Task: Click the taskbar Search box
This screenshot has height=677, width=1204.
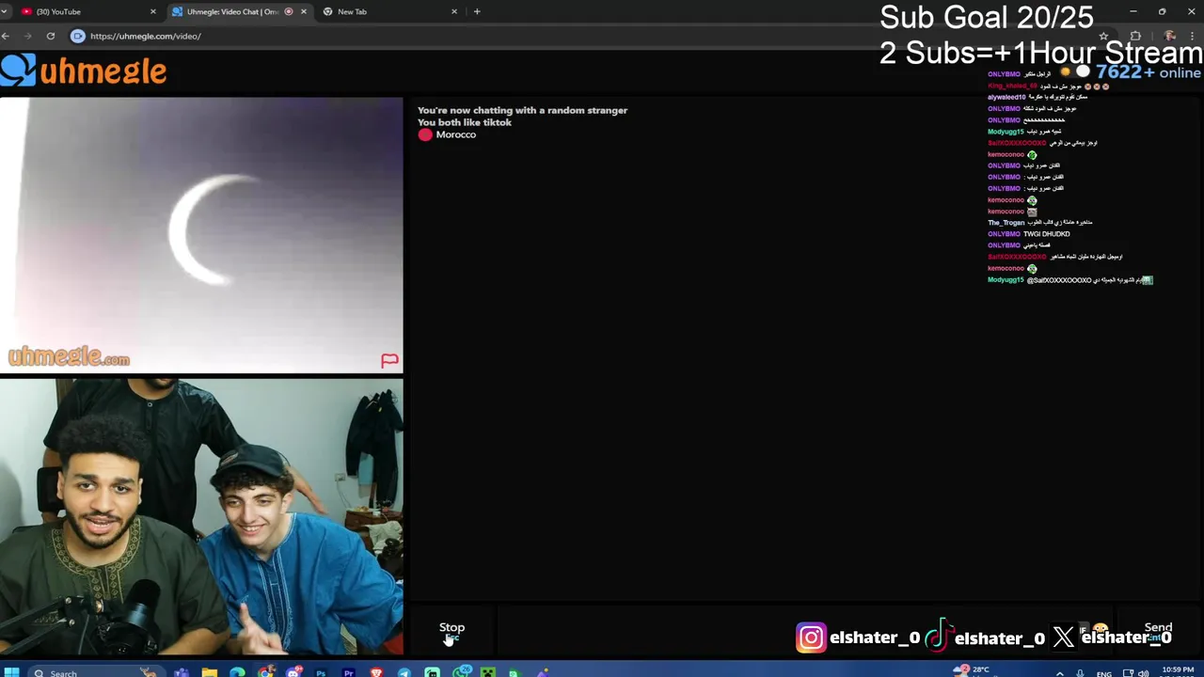Action: tap(98, 672)
